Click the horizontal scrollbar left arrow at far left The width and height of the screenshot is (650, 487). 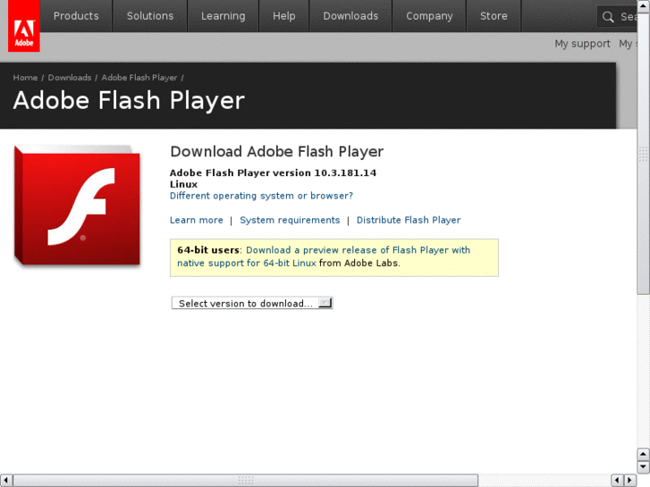coord(6,481)
